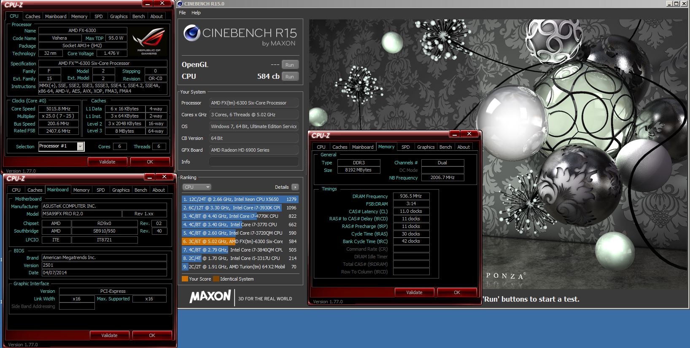Open SPD tab in Memory CPU-Z window

(406, 147)
